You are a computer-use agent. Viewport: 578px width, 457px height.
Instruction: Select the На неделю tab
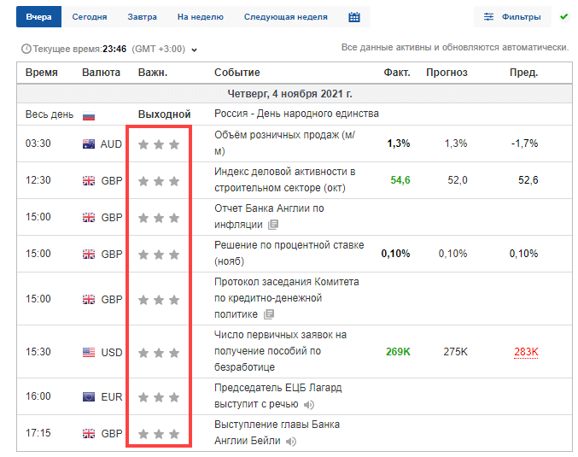coord(200,17)
